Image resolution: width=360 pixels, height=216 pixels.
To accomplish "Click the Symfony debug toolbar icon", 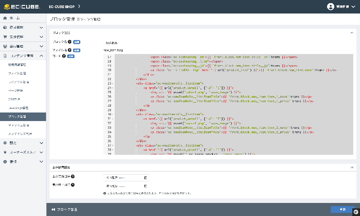I will point(356,212).
